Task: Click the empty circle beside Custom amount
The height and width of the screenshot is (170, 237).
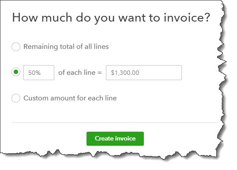Action: [16, 98]
